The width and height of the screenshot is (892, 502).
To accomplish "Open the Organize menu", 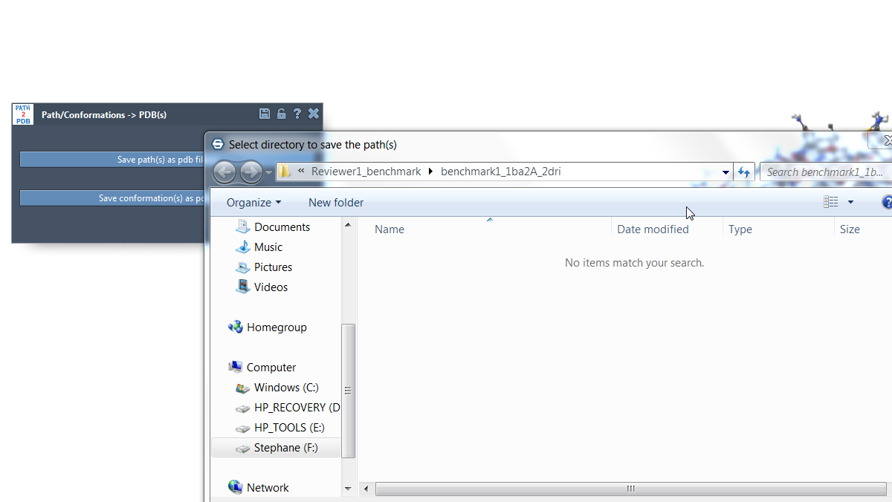I will coord(254,203).
